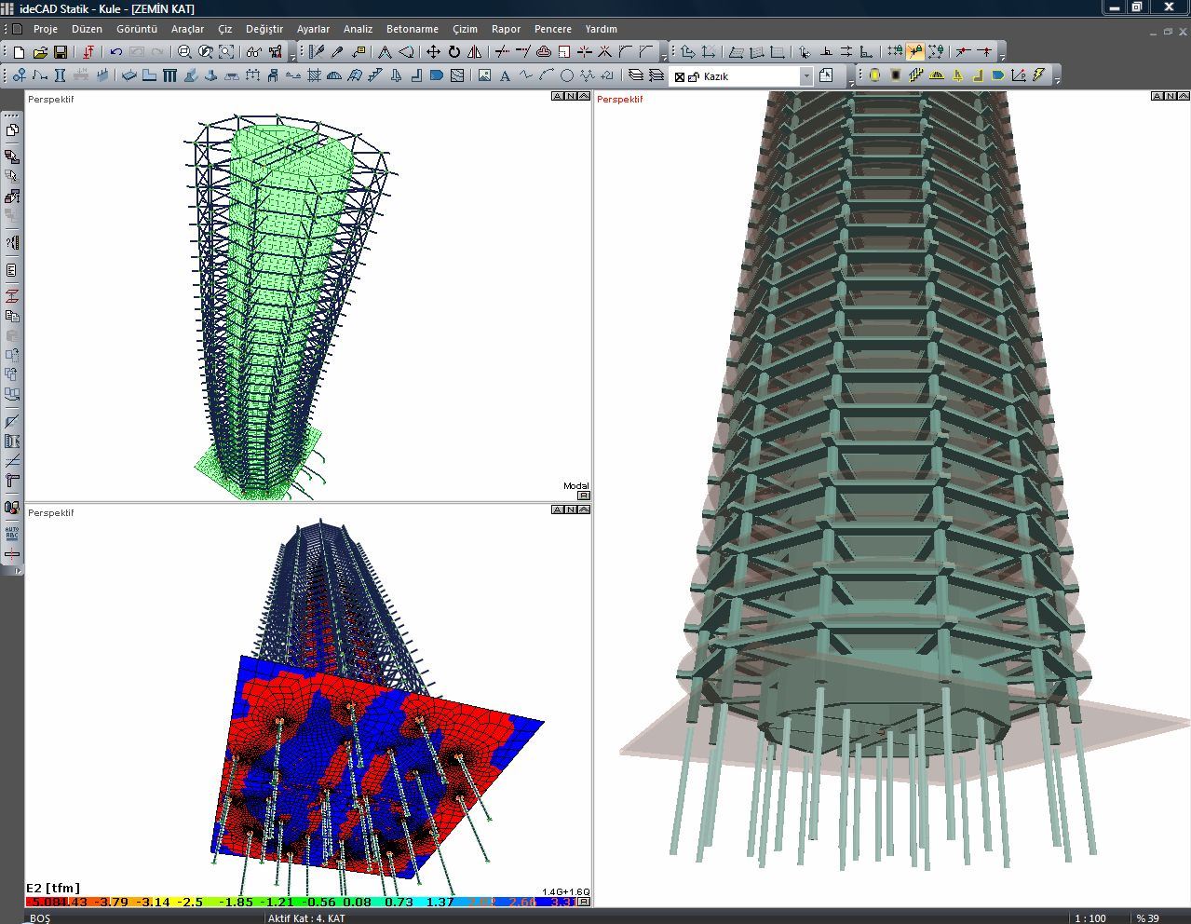This screenshot has width=1191, height=924.
Task: Select the Text (A) tool
Action: (x=506, y=75)
